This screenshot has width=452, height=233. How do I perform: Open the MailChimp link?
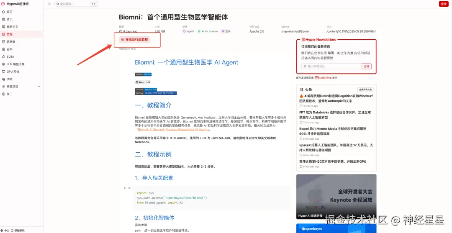[x=323, y=78]
